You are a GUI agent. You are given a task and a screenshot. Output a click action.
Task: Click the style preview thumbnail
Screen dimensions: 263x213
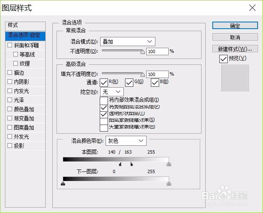click(x=235, y=78)
